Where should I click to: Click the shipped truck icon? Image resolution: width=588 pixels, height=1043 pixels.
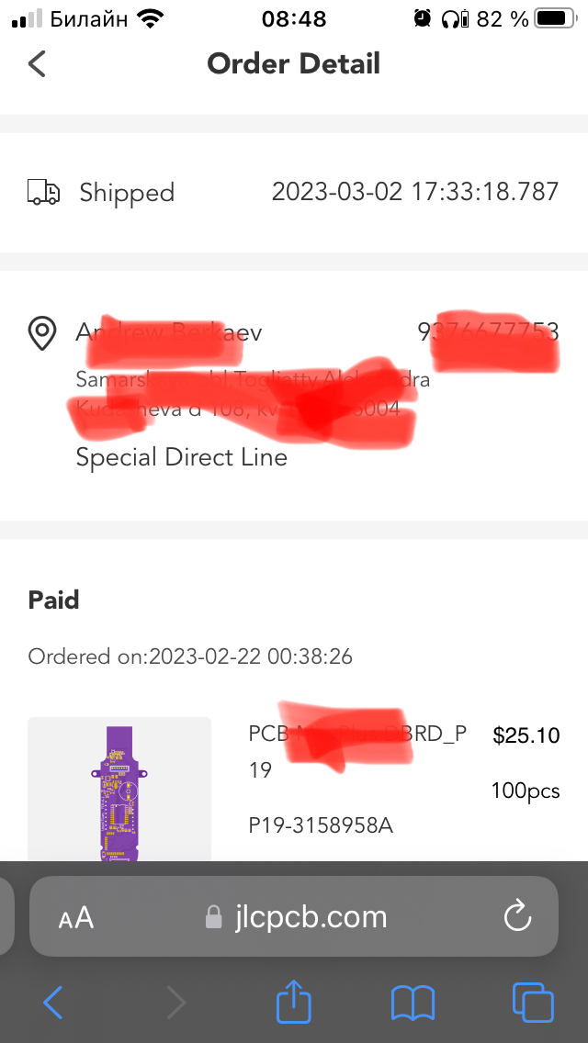pyautogui.click(x=44, y=192)
